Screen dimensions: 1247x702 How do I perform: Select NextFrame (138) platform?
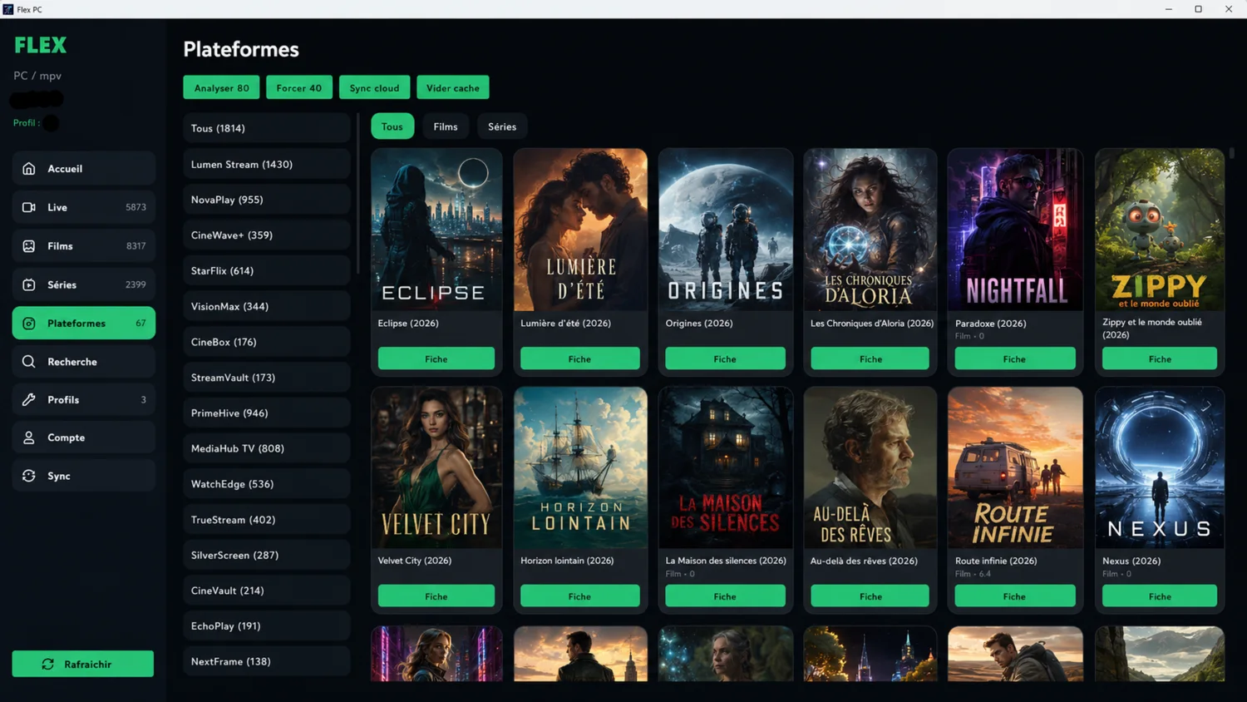click(x=267, y=662)
